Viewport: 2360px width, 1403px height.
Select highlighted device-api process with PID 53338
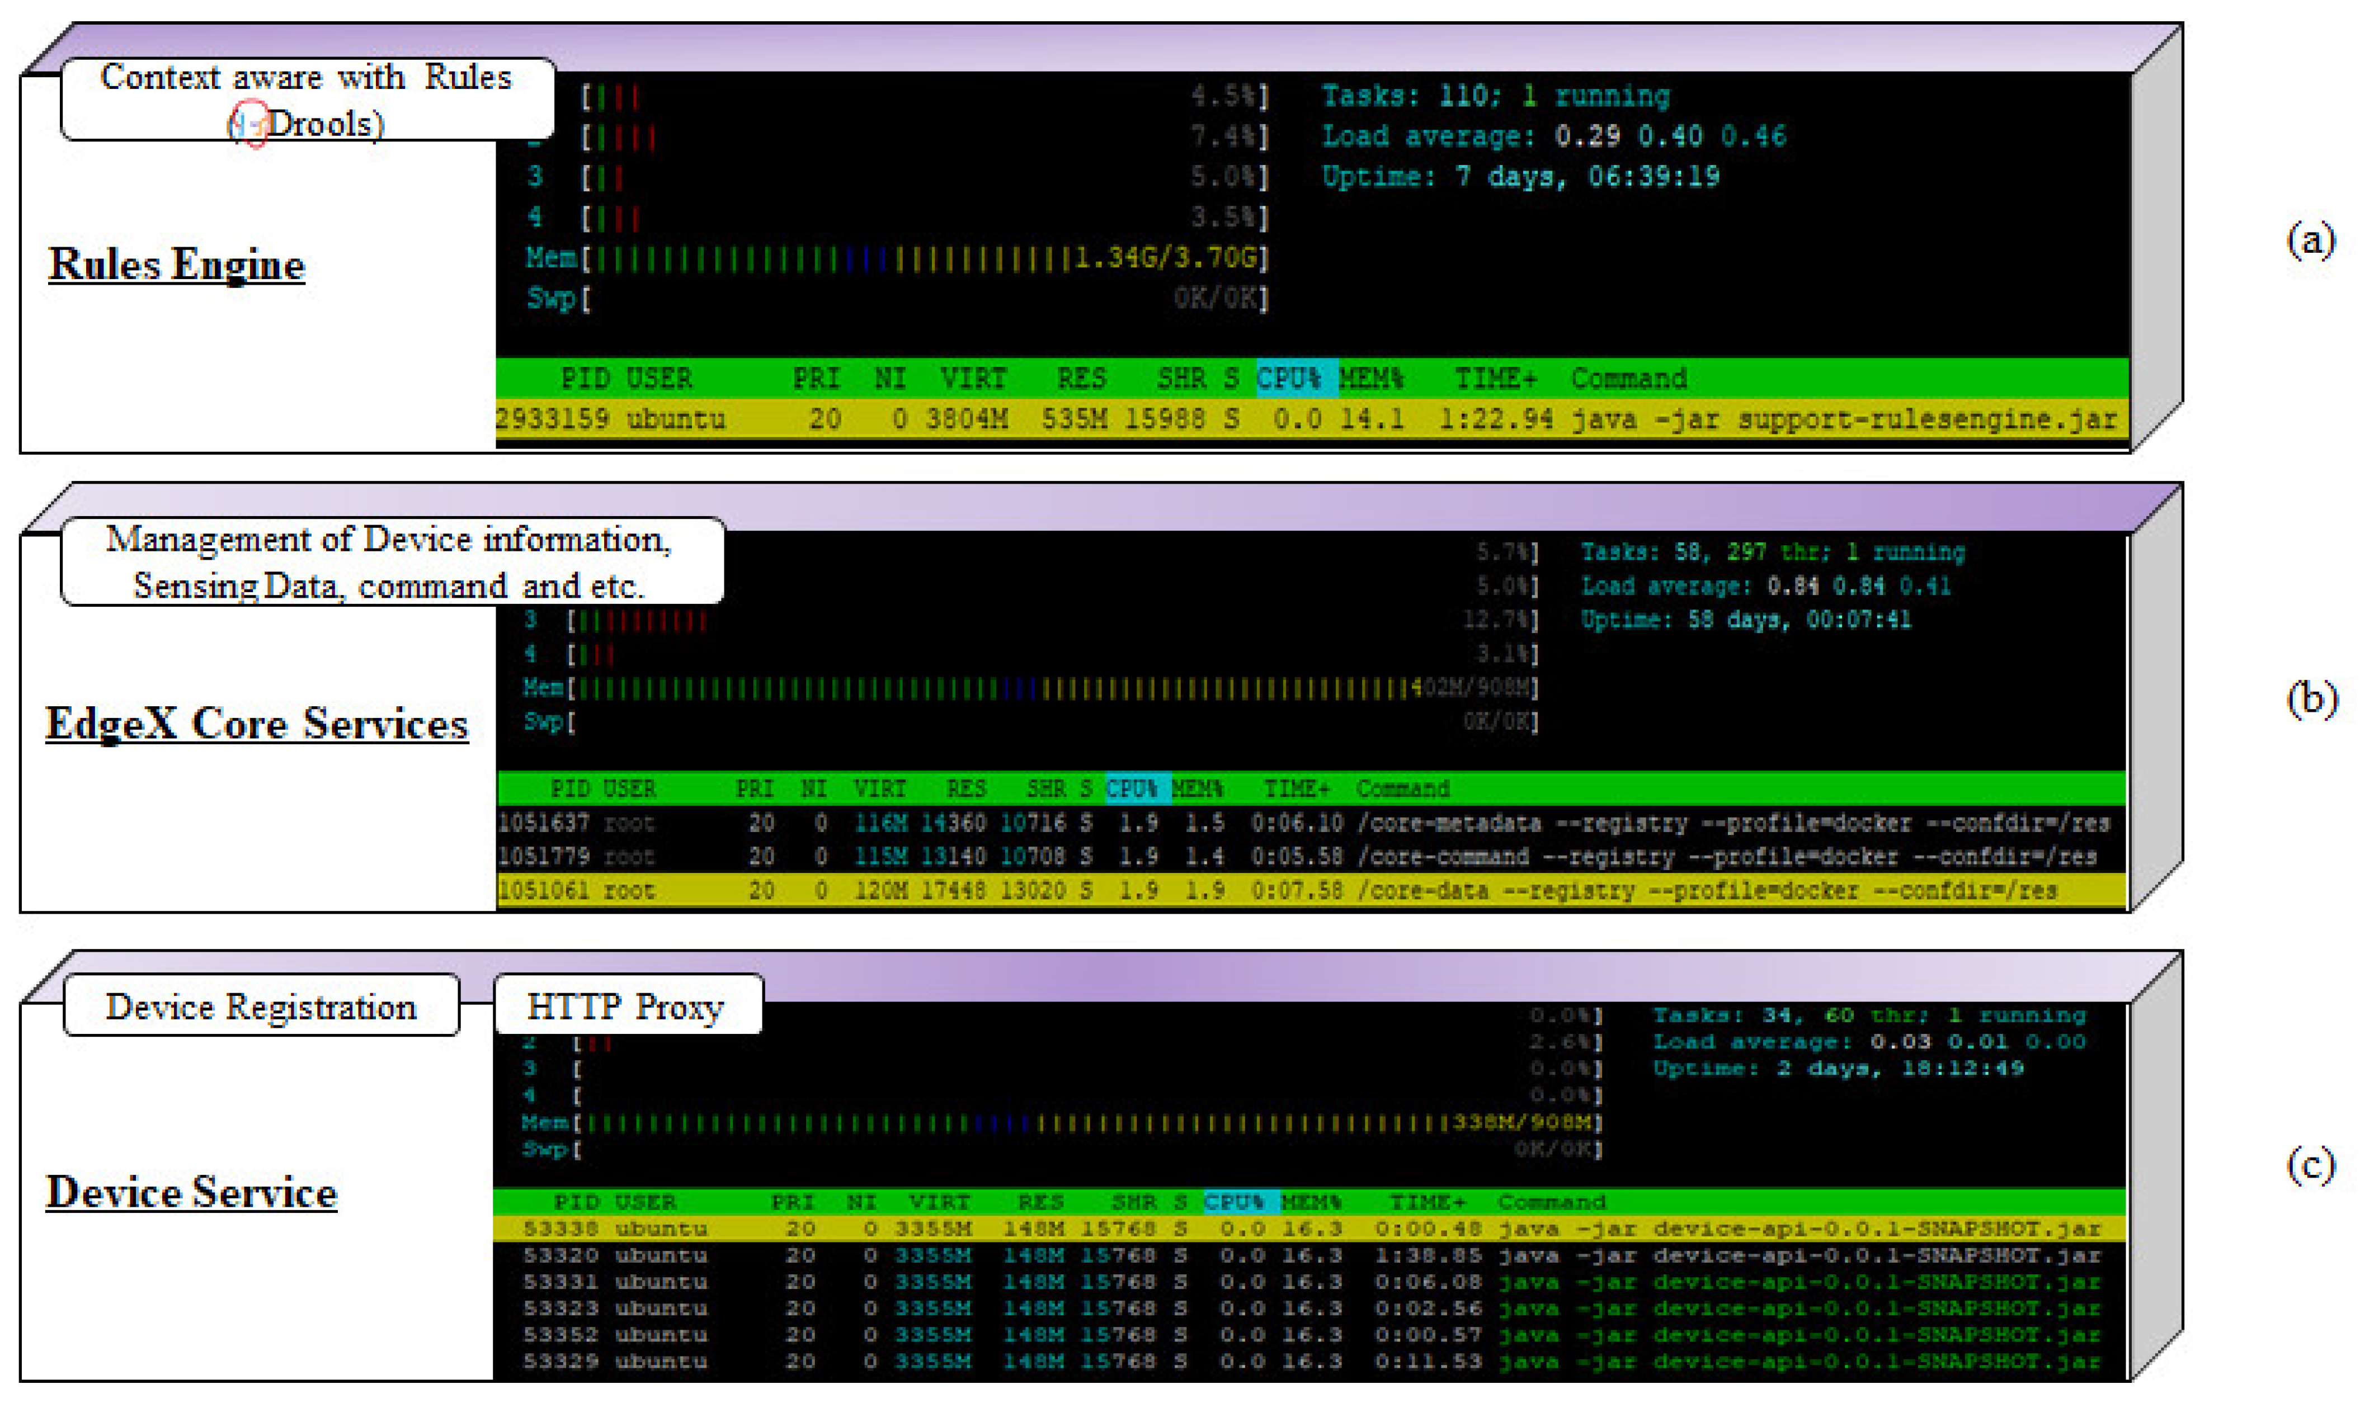pyautogui.click(x=1311, y=1229)
